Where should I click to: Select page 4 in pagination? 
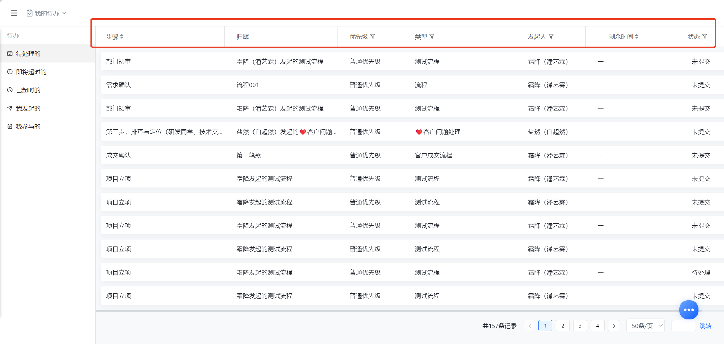coord(598,326)
